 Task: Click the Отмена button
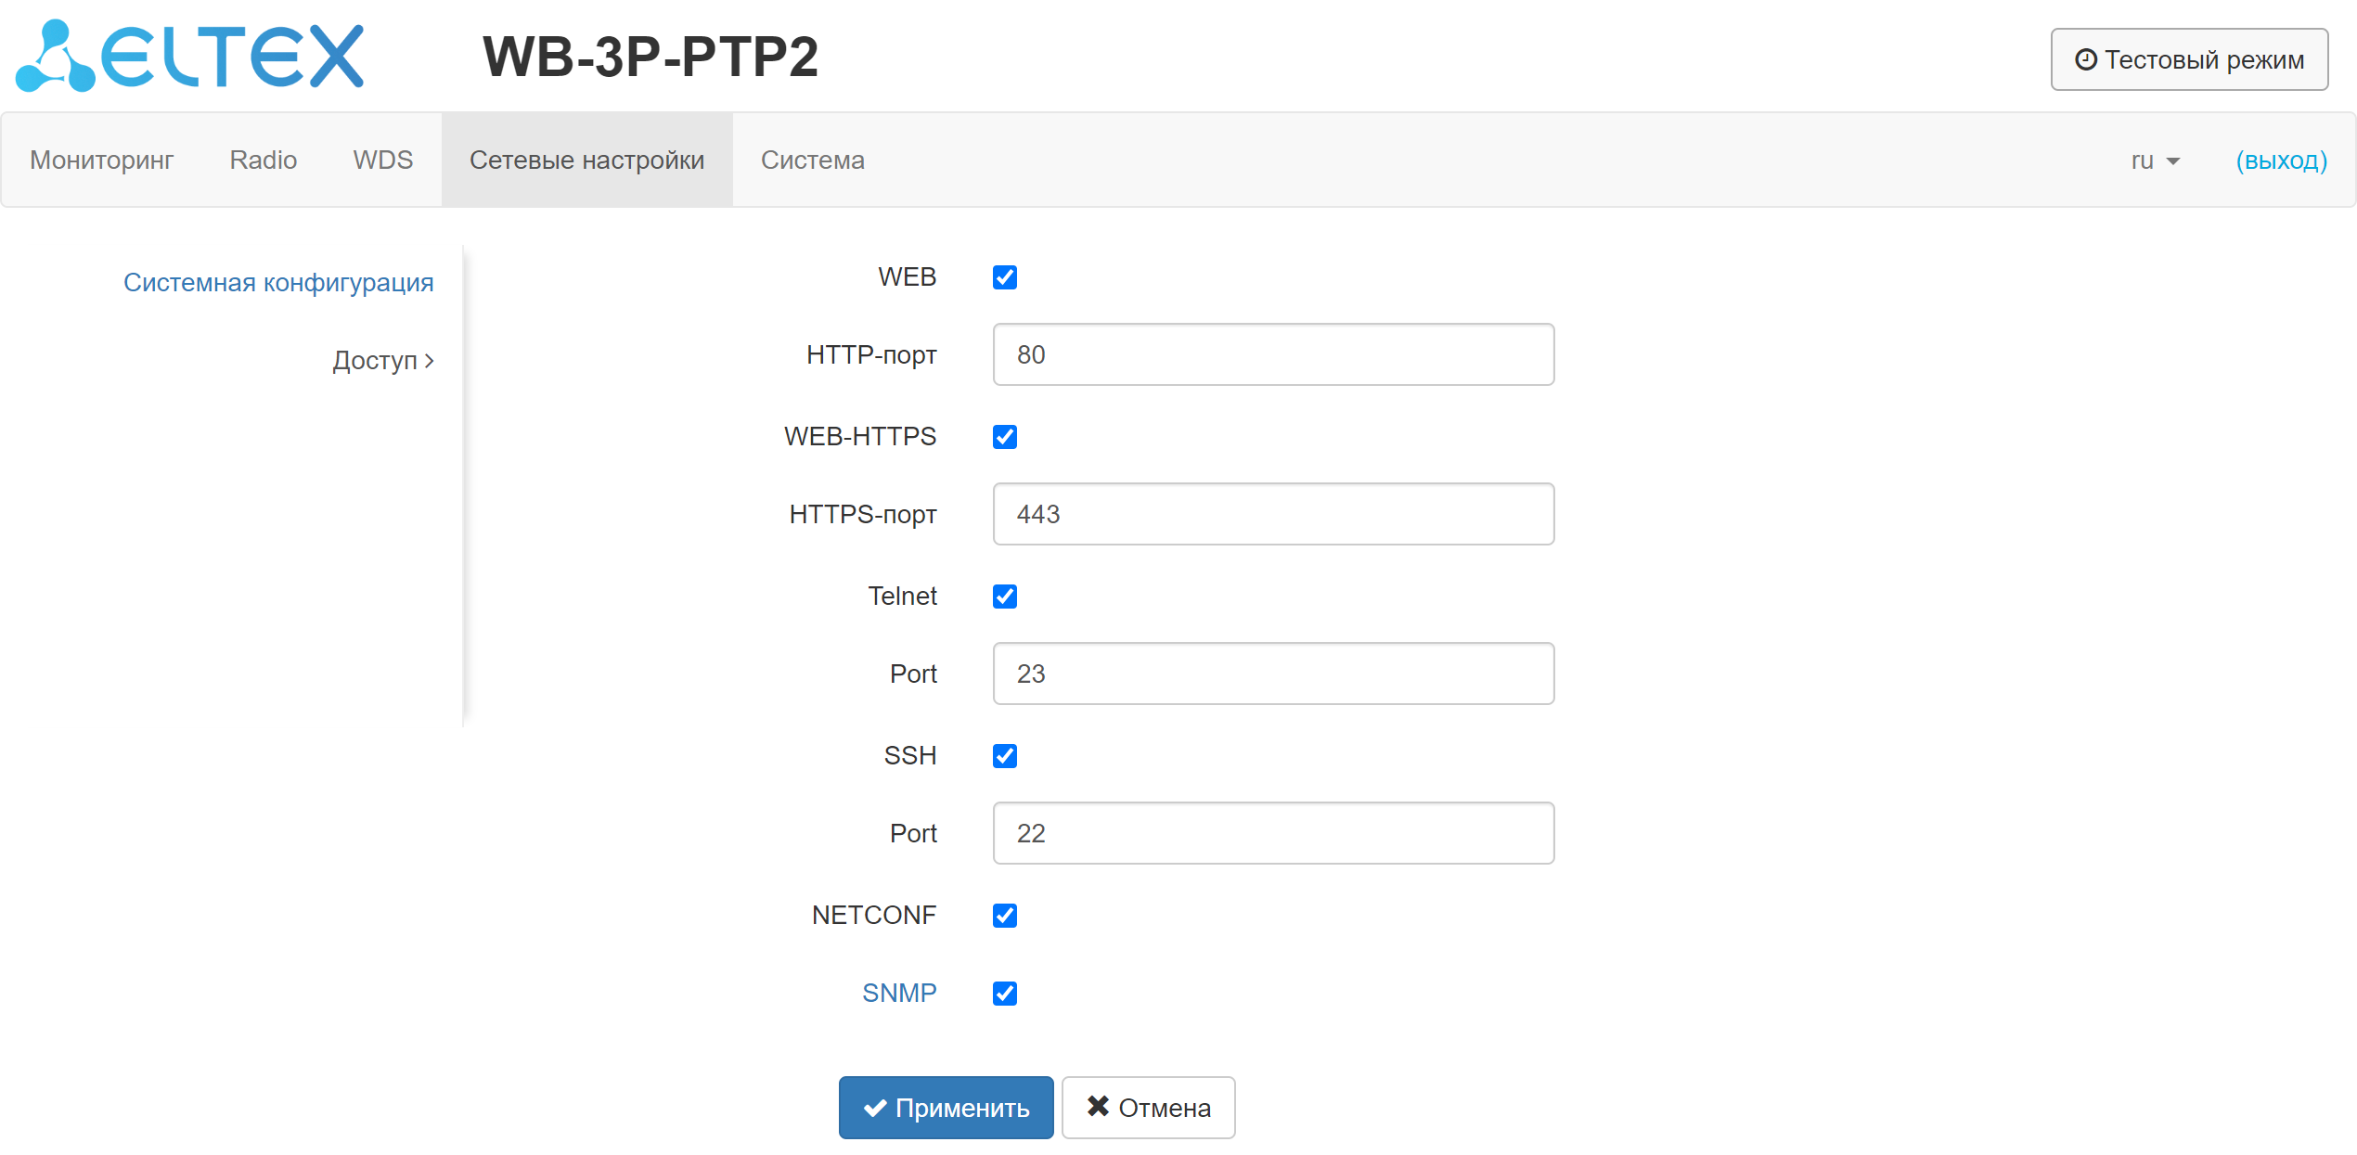click(1148, 1107)
